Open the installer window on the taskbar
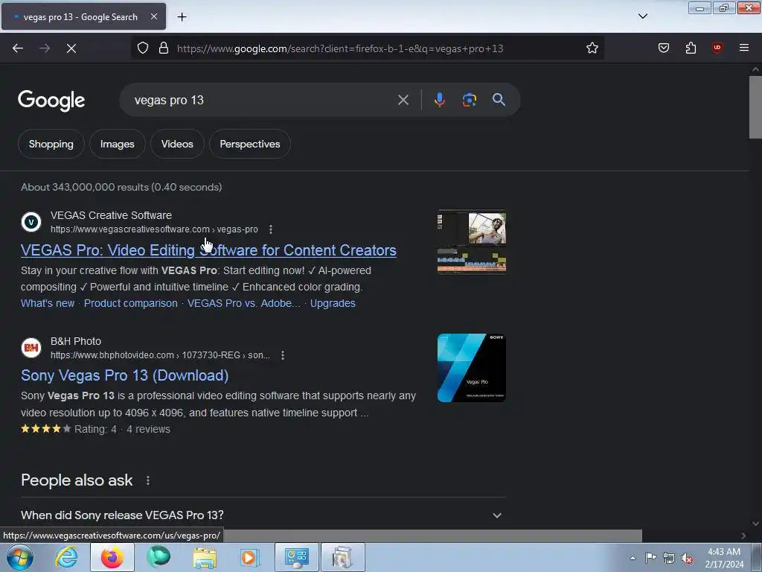 pos(342,557)
